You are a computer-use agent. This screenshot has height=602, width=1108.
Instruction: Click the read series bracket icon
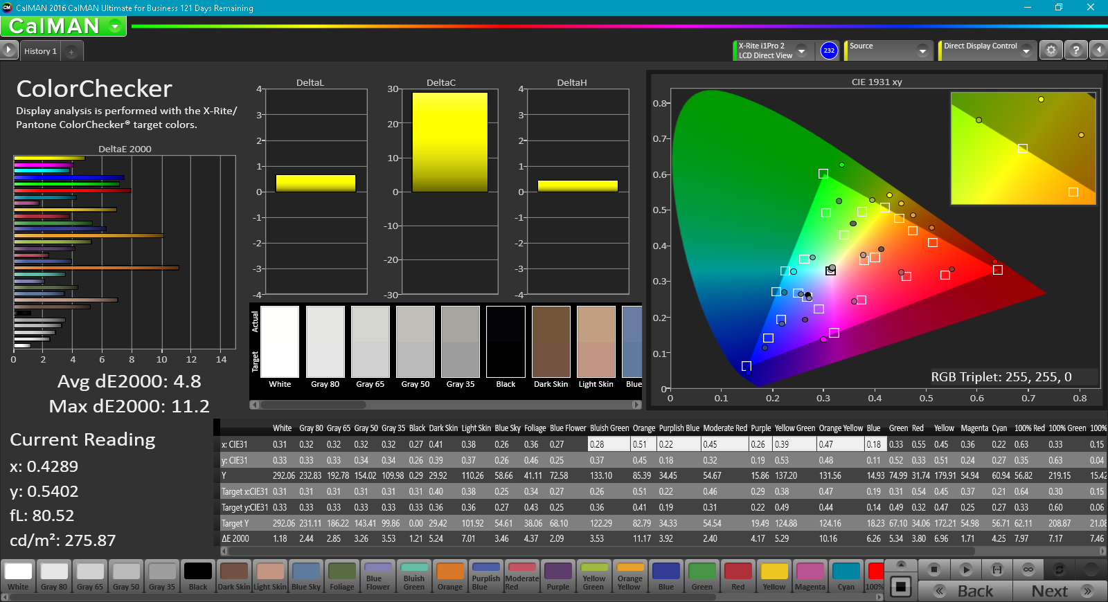point(997,569)
